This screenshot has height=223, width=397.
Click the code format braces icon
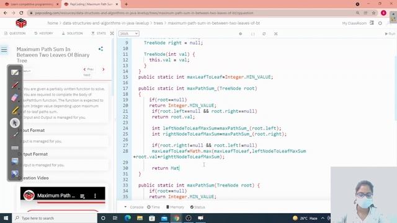(252, 33)
